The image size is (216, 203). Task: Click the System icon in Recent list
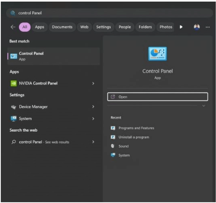click(113, 155)
